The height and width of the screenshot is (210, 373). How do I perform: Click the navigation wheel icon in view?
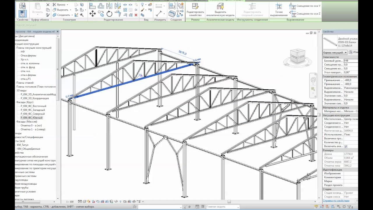coord(313,80)
